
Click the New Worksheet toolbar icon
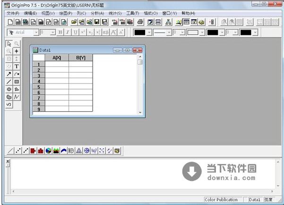[18, 22]
